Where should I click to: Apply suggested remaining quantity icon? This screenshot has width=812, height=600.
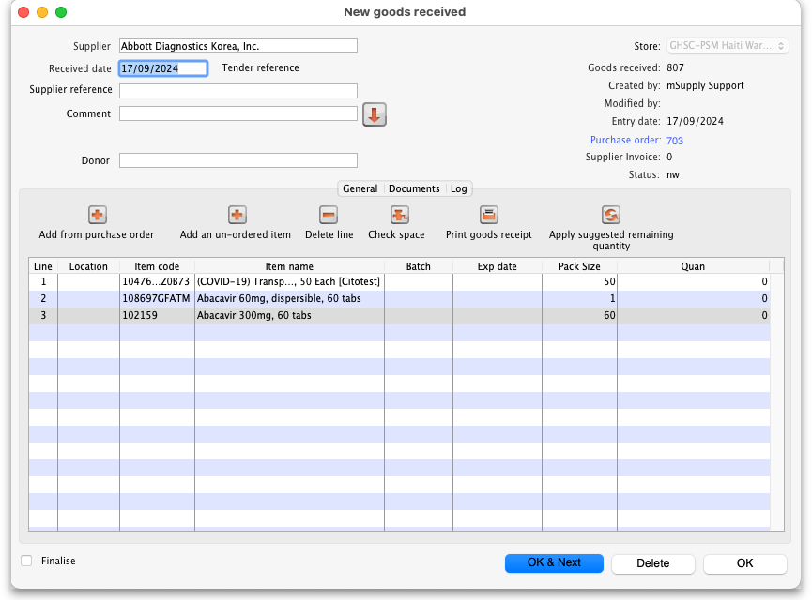[x=611, y=215]
